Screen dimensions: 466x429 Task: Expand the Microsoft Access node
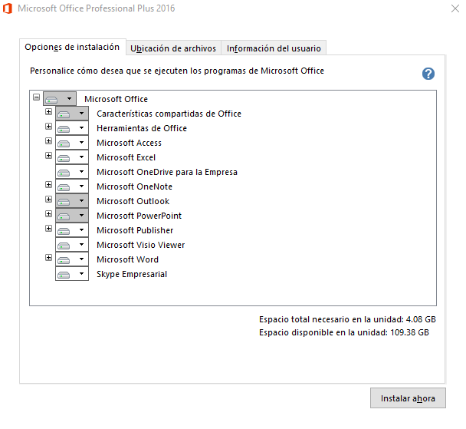coord(48,140)
